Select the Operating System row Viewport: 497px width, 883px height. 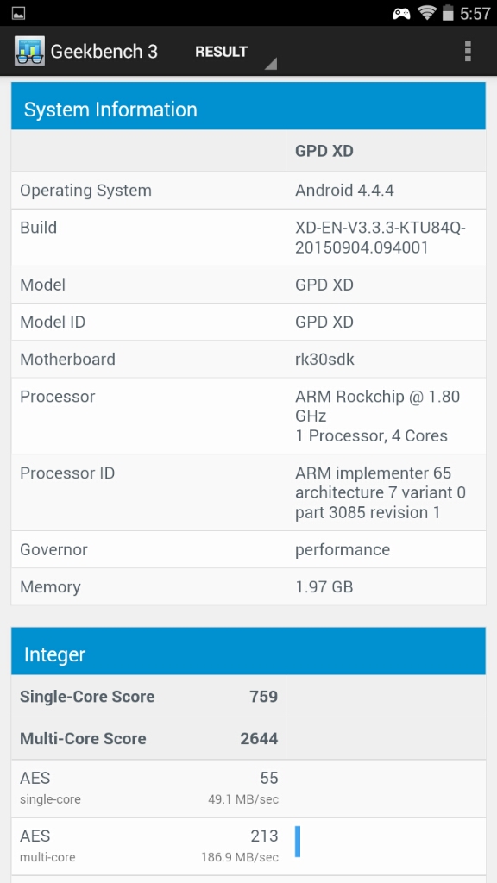[248, 191]
